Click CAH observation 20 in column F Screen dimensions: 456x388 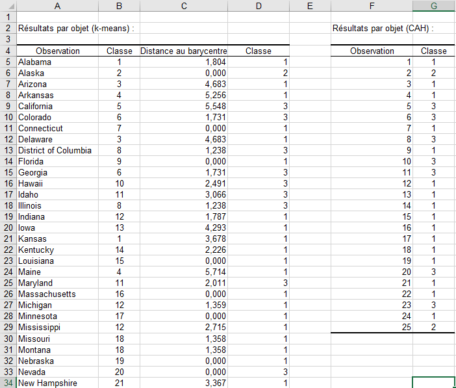372,272
